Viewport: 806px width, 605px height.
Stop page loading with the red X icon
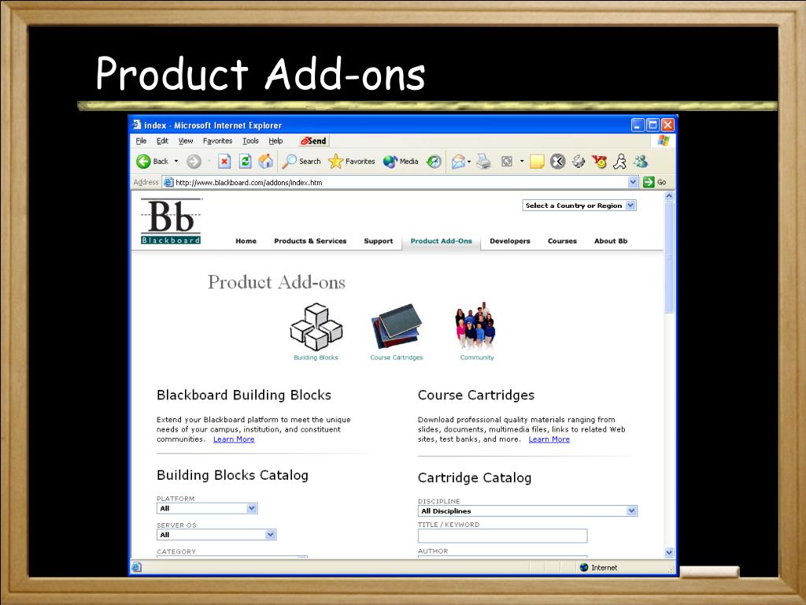click(x=224, y=161)
